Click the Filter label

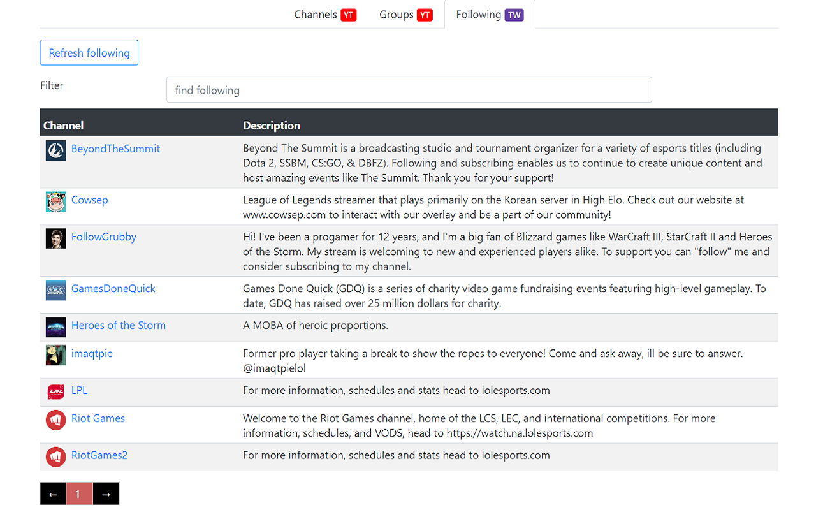point(52,85)
